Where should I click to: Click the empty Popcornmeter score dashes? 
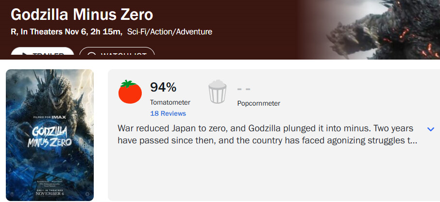pos(244,89)
